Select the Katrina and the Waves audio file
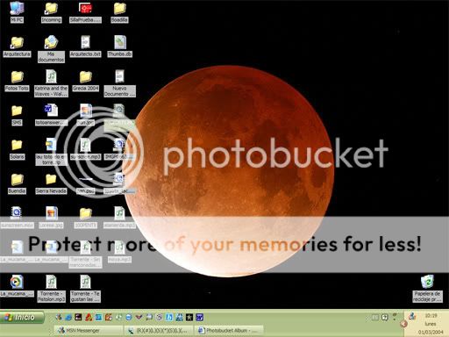449x337 pixels. (51, 83)
